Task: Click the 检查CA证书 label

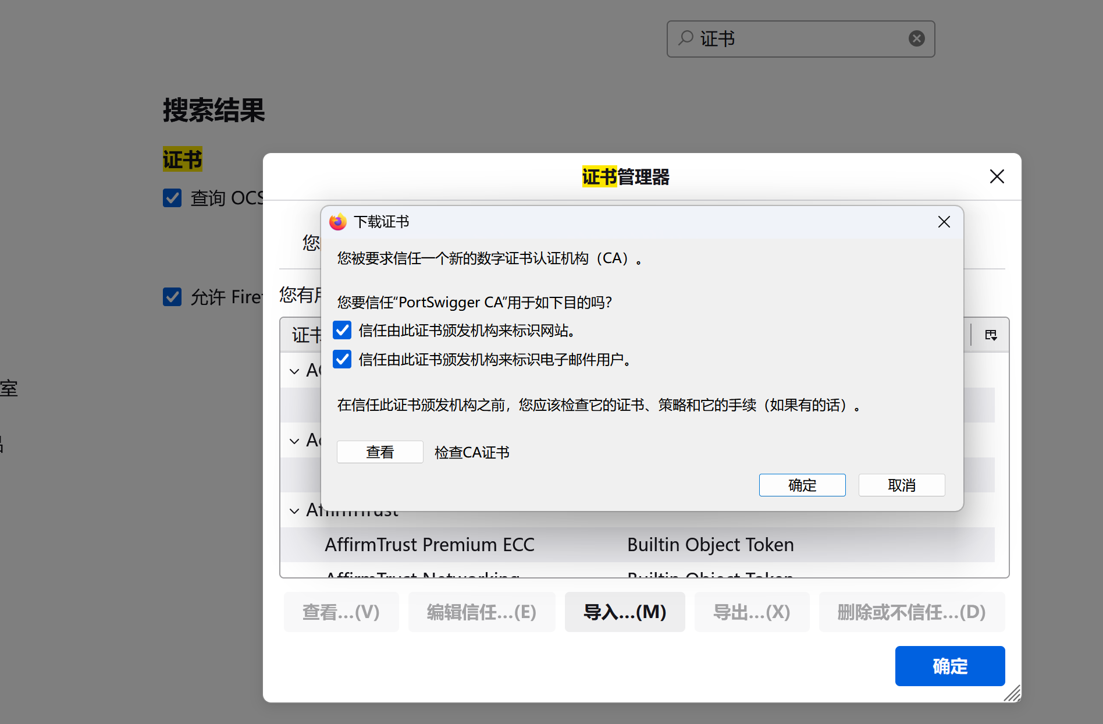Action: [472, 452]
